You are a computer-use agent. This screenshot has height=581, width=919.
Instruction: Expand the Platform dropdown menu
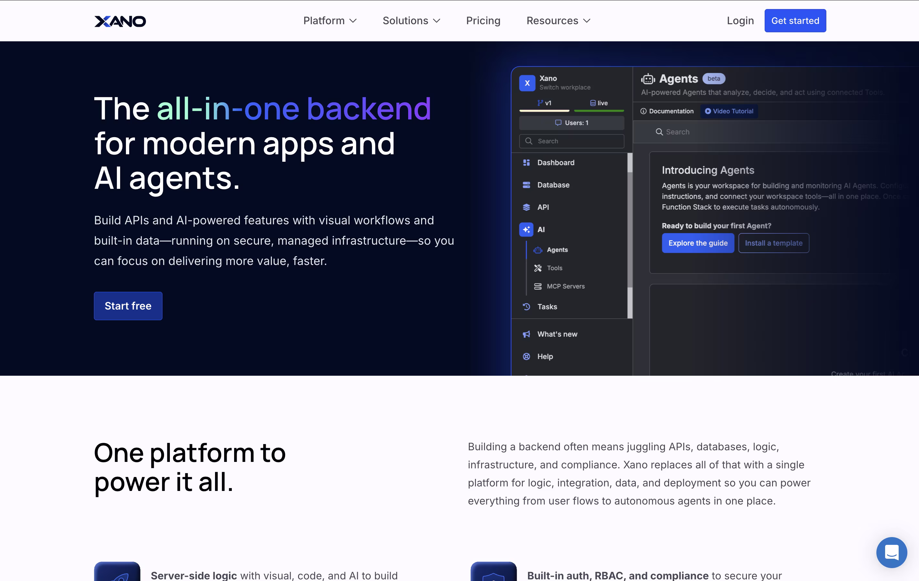[x=330, y=21]
